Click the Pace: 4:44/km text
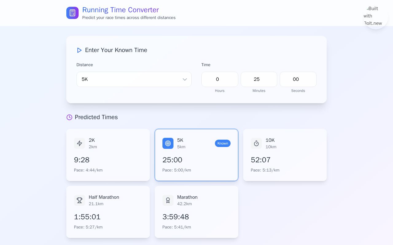393x245 pixels. (x=88, y=170)
